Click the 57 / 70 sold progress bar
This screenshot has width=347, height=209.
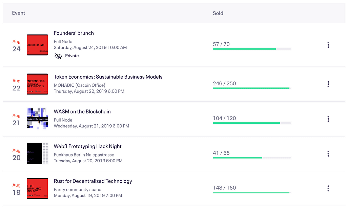coord(251,49)
